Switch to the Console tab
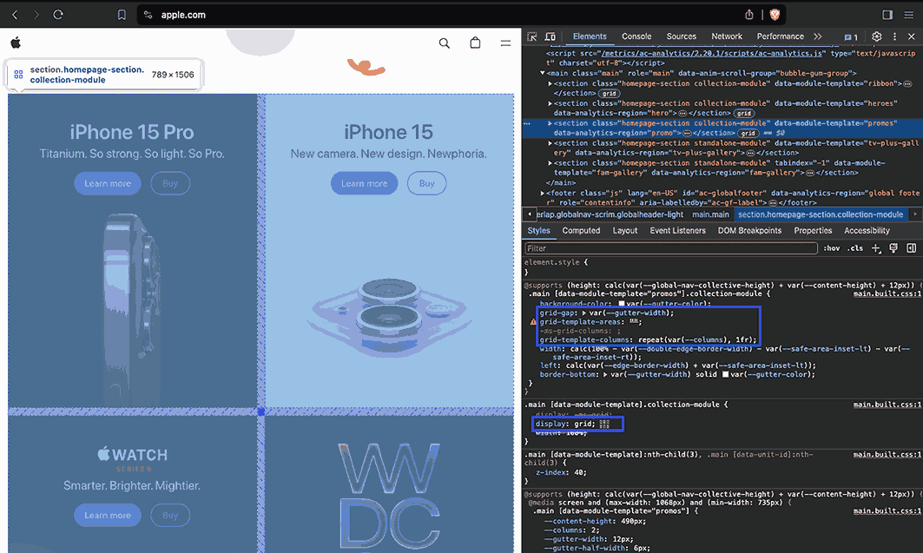Screen dimensions: 923x553 (636, 36)
